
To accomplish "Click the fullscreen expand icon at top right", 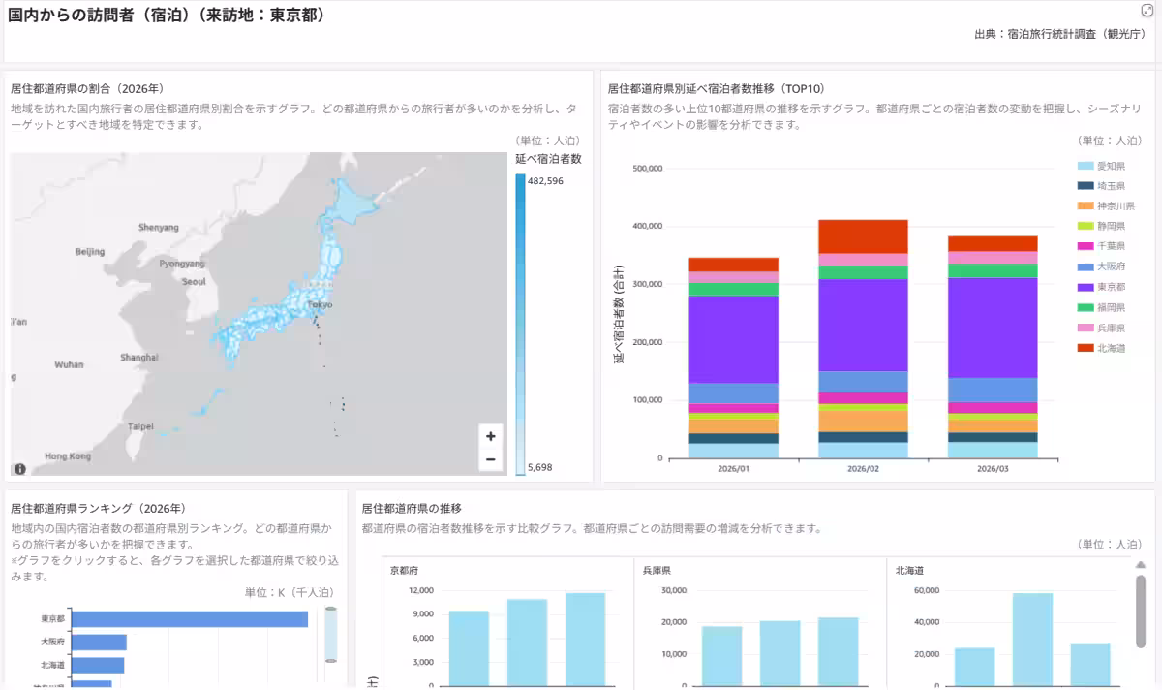I will coord(1147,10).
